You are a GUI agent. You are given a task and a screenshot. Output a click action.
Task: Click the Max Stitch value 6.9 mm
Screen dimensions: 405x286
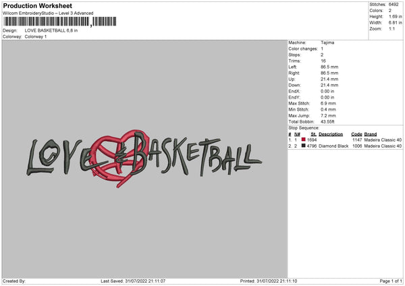328,103
